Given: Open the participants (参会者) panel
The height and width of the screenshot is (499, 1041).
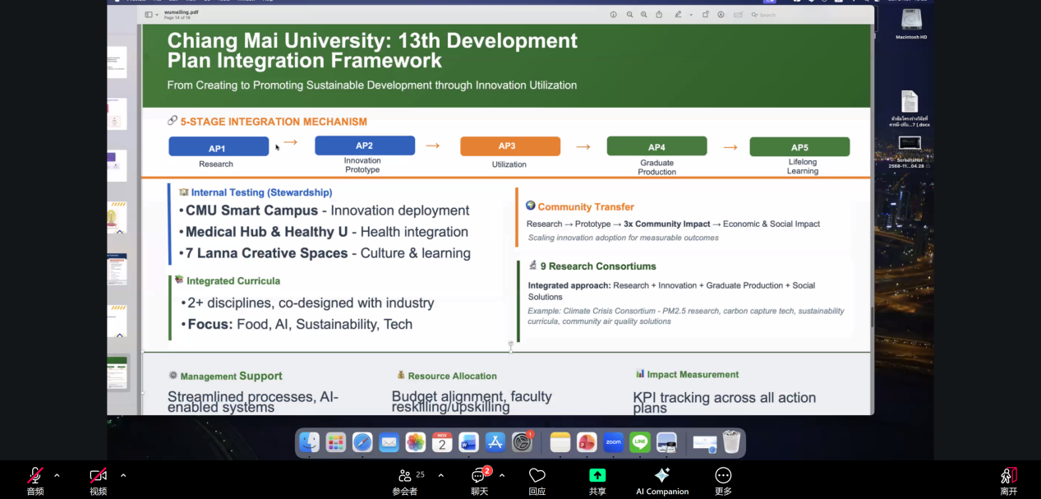Looking at the screenshot, I should click(404, 476).
